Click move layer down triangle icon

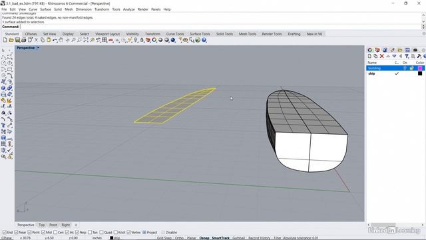[394, 56]
